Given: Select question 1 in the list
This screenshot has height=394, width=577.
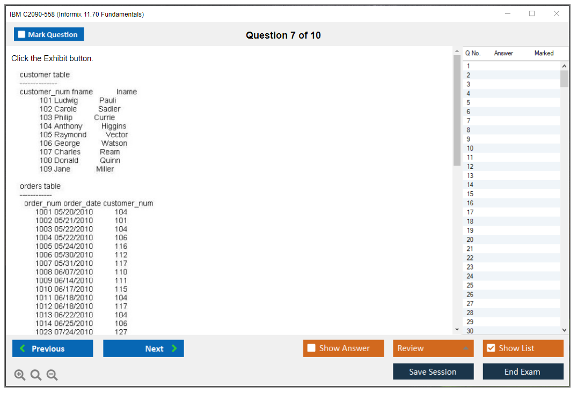Looking at the screenshot, I should tap(469, 66).
